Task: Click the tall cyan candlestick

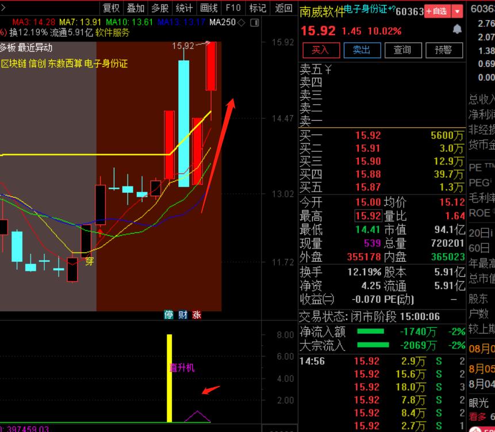Action: pos(184,124)
